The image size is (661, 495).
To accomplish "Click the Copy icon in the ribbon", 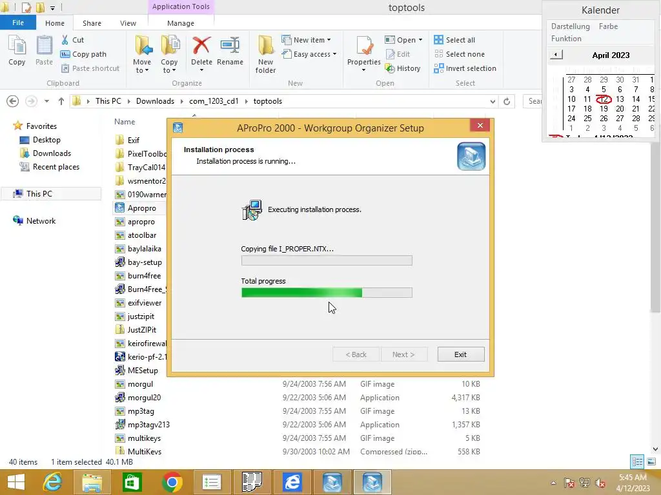I will [17, 50].
